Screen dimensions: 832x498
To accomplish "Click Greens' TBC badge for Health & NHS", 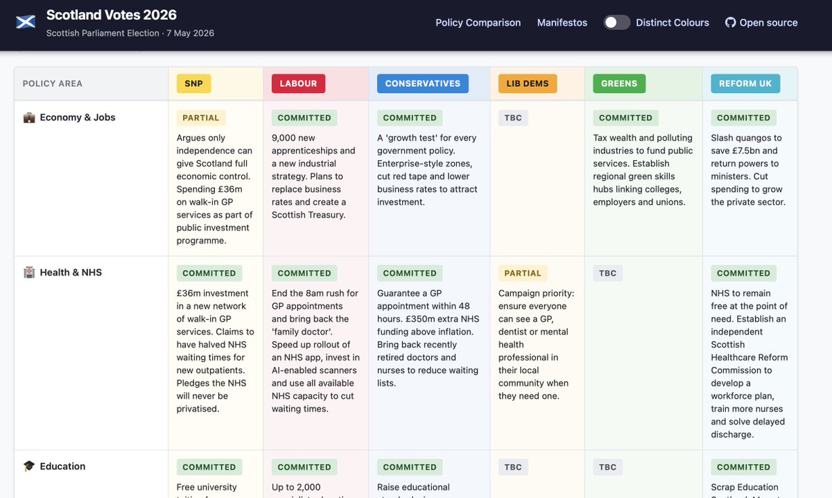I will [608, 273].
